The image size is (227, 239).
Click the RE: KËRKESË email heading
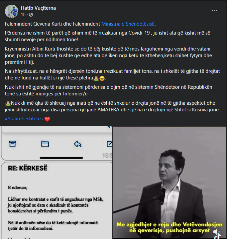28,168
